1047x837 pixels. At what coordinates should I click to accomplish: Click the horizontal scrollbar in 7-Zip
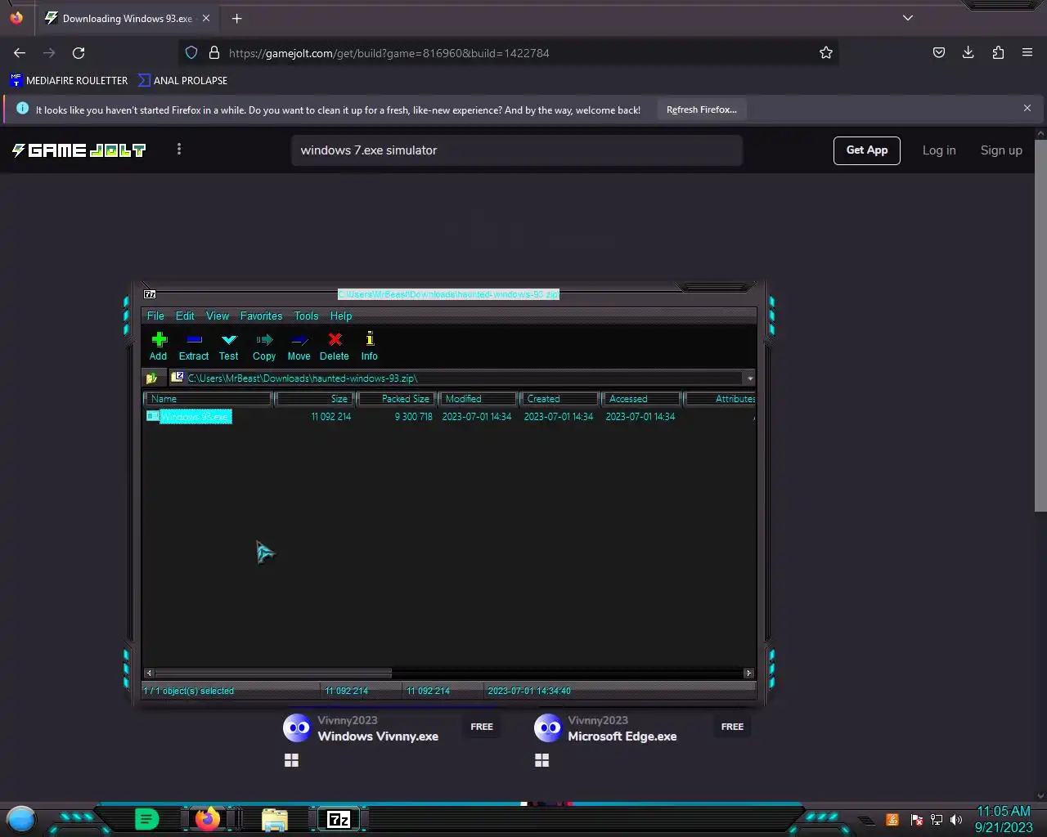[x=272, y=674]
